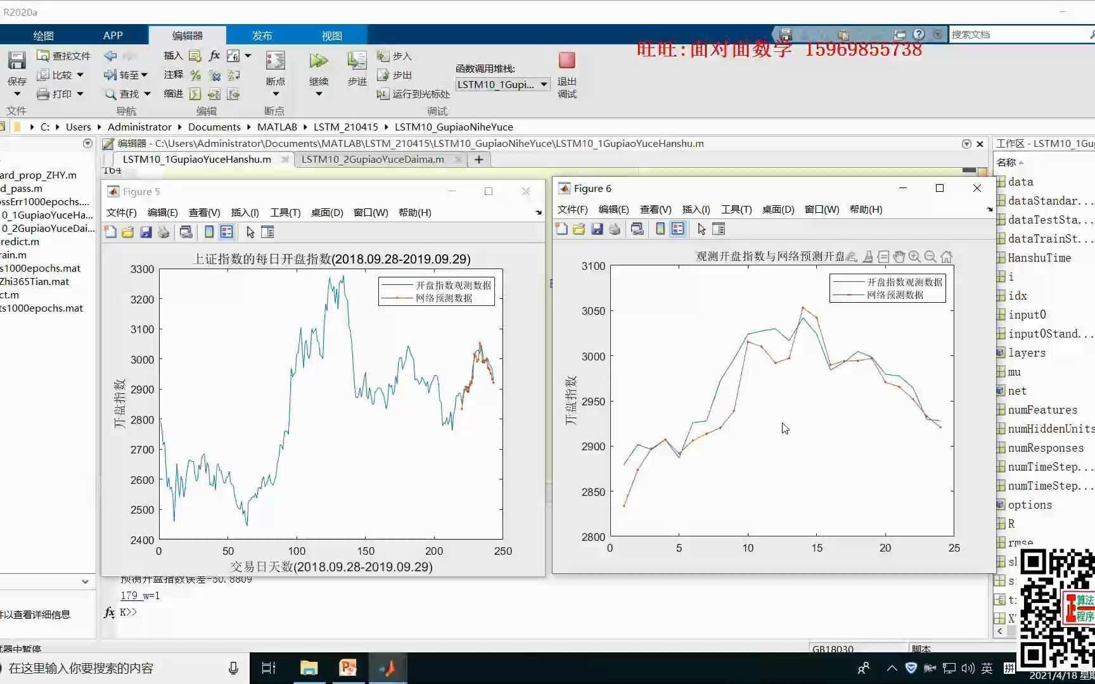Click inside the search documentation field
1095x684 pixels.
coord(1017,34)
